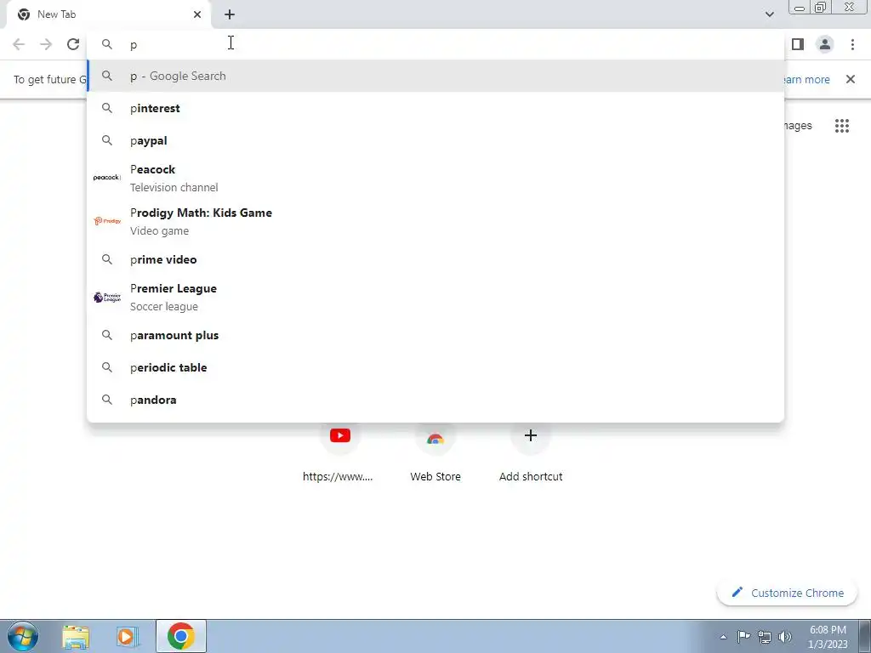Select Prodigy Math: Kids Game suggestion
This screenshot has height=653, width=871.
[435, 221]
